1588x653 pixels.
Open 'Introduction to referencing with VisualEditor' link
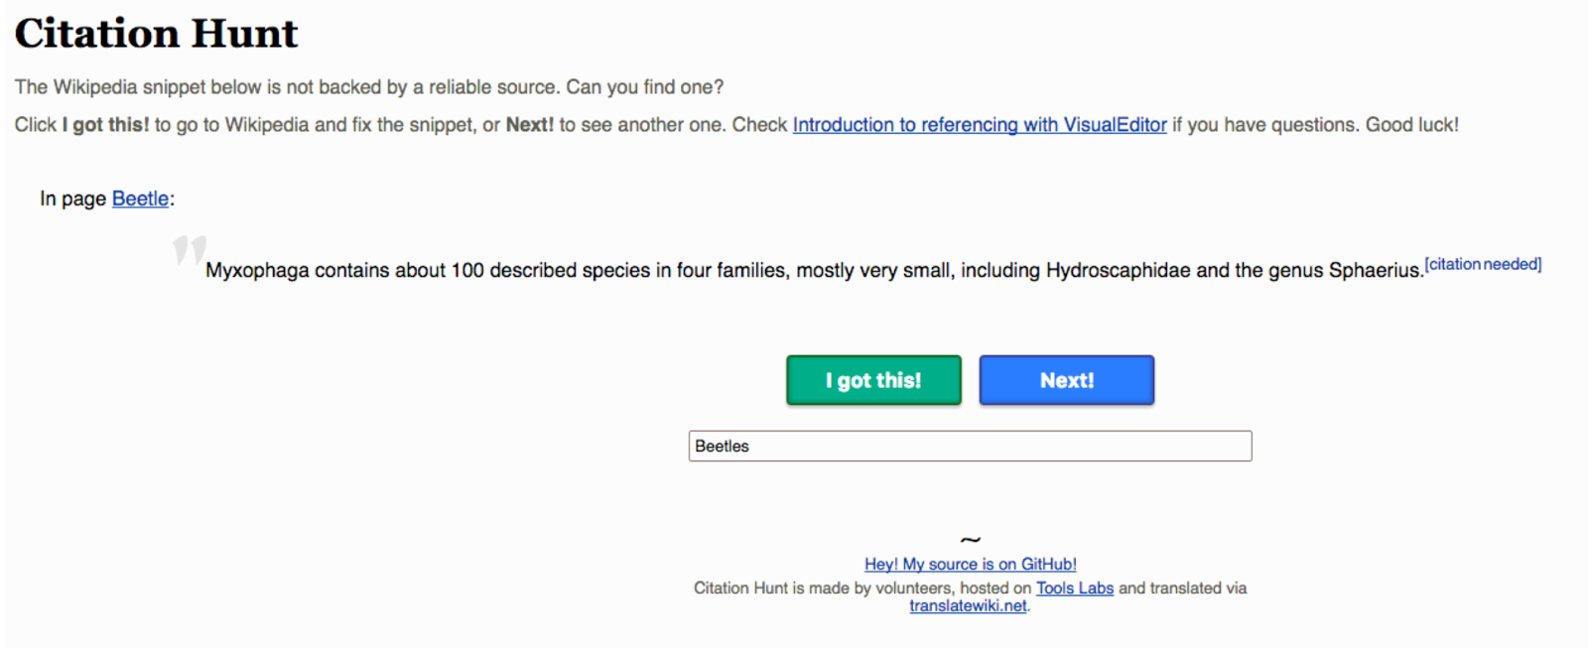pyautogui.click(x=979, y=125)
